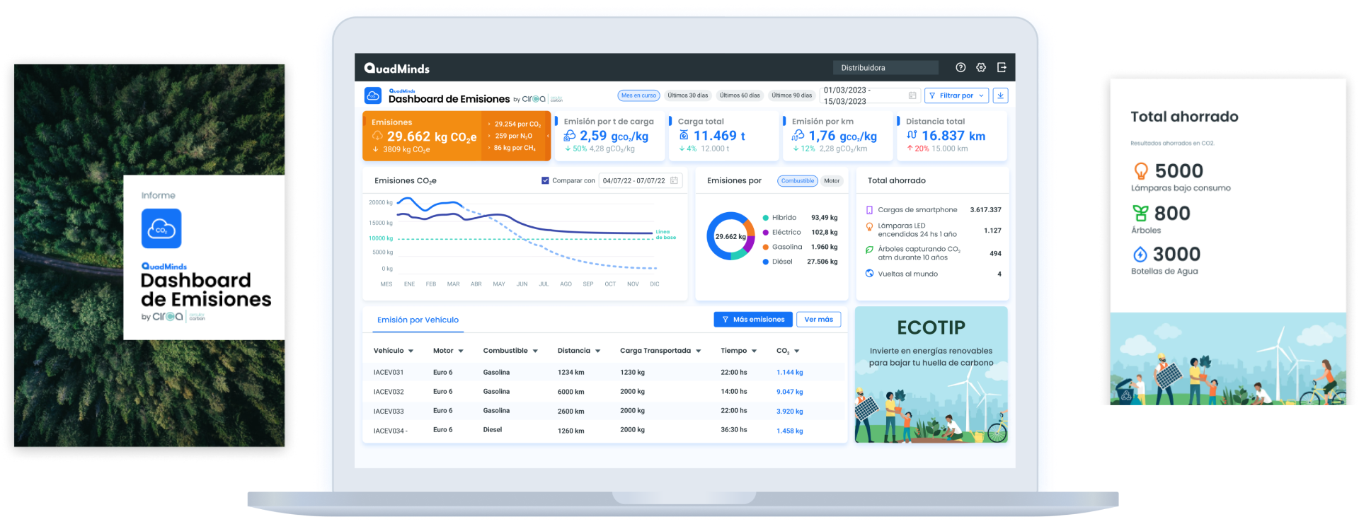Click the Distribuidora input field
The height and width of the screenshot is (524, 1359).
(885, 68)
